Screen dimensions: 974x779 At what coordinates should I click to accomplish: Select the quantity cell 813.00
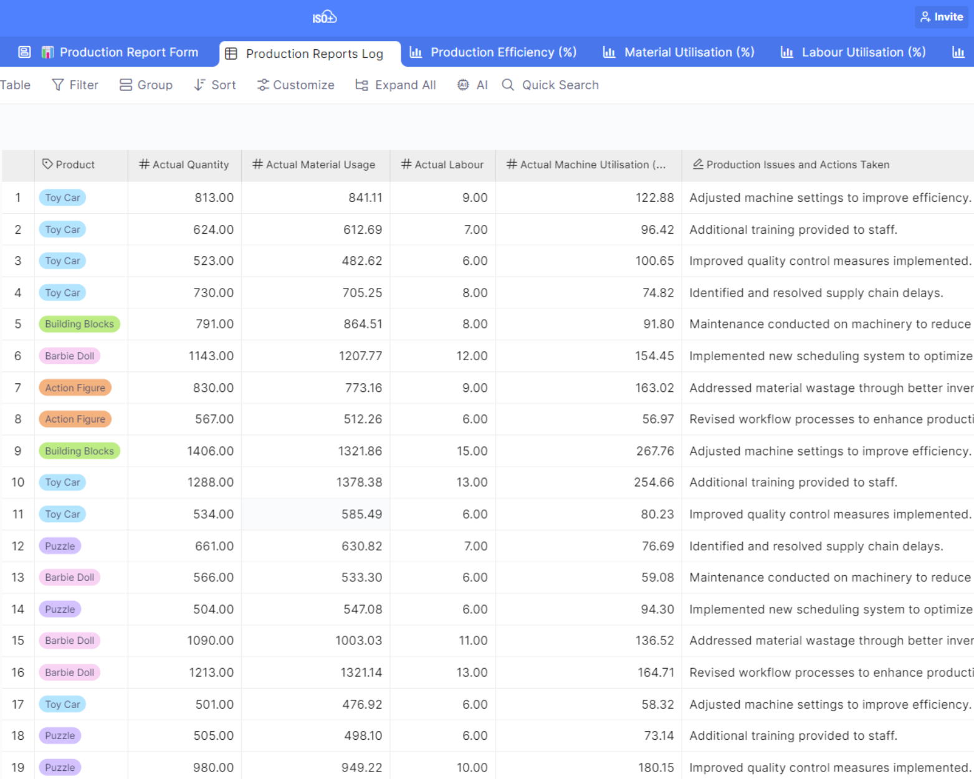184,198
